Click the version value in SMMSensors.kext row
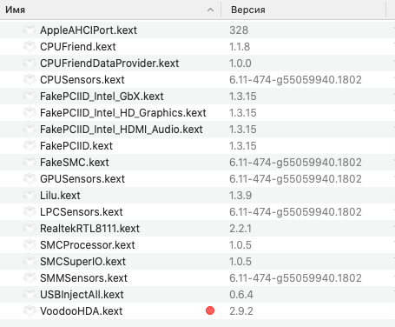395x327 pixels. click(295, 278)
